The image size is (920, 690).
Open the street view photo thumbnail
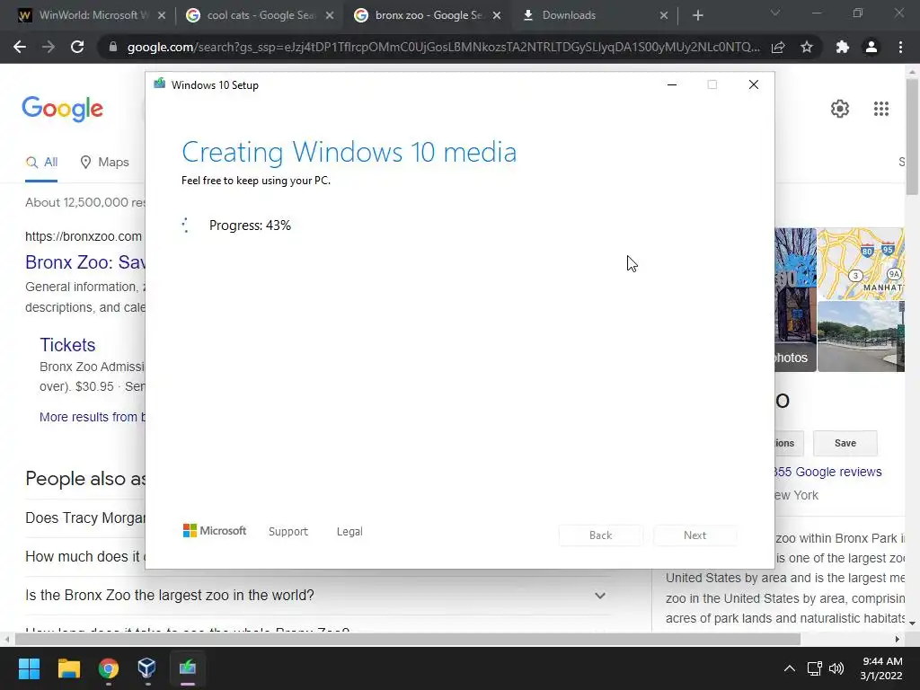[861, 337]
